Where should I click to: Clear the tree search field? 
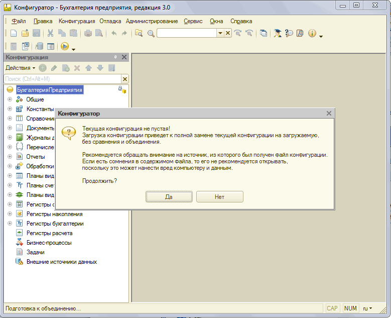pyautogui.click(x=125, y=79)
